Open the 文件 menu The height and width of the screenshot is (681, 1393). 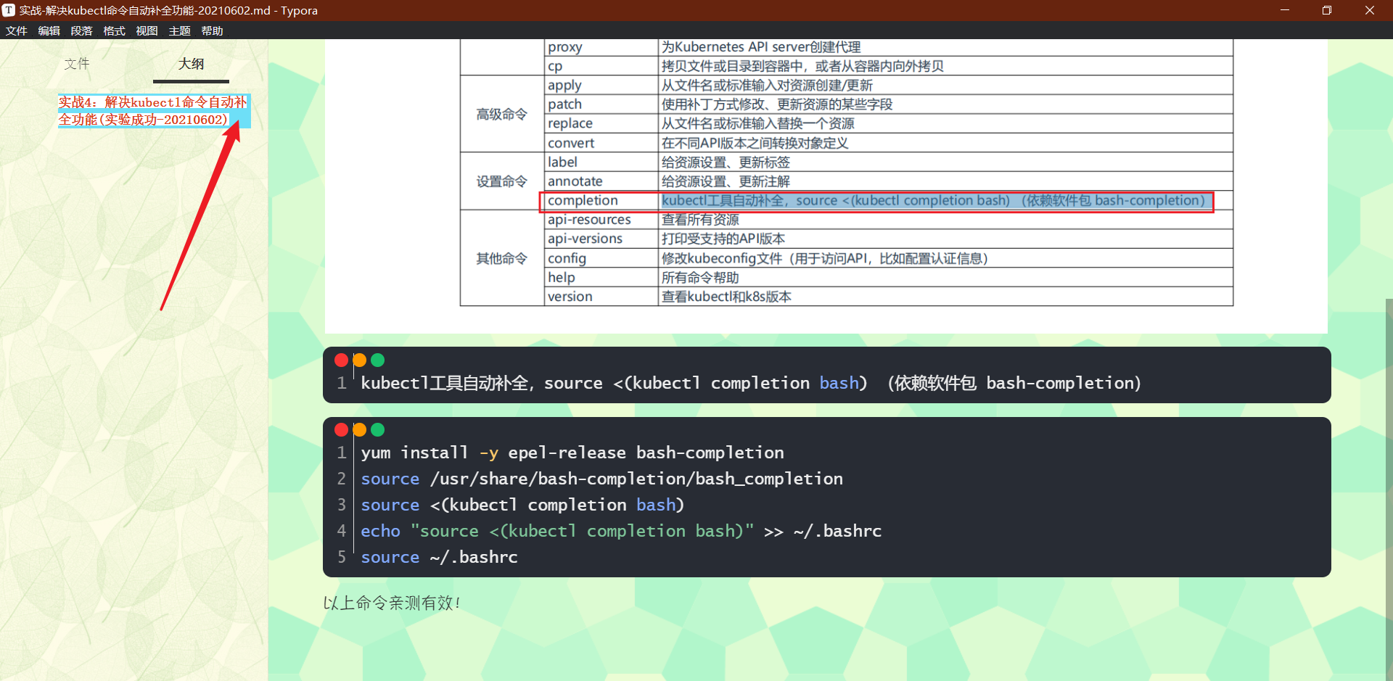tap(16, 30)
